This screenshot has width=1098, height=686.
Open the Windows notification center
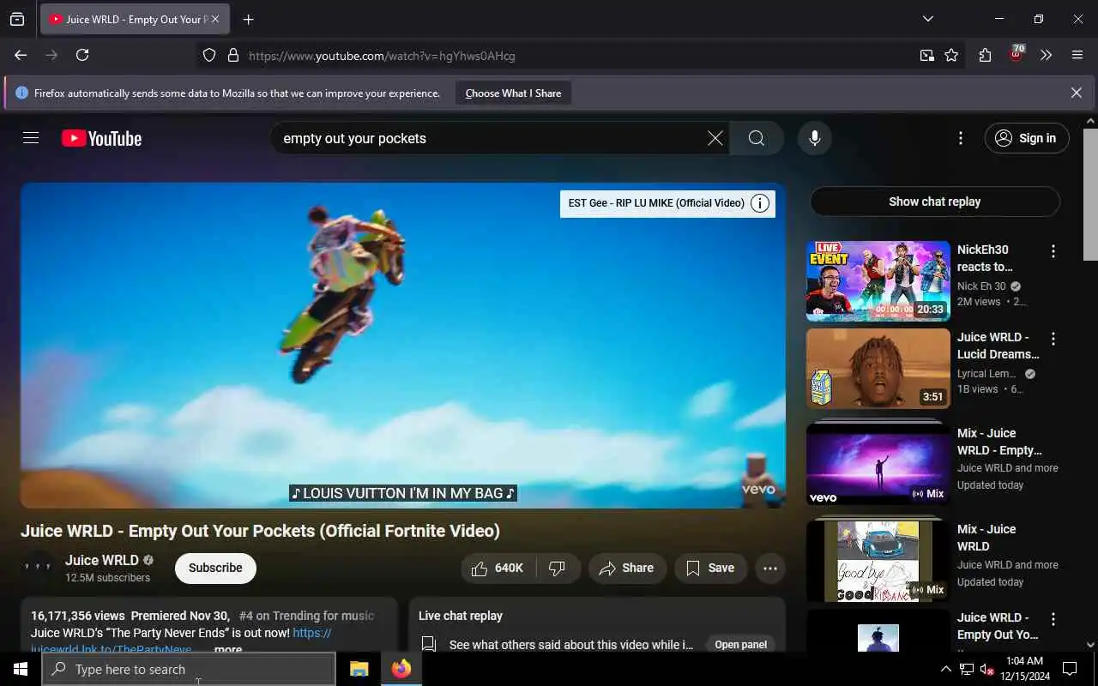[1070, 669]
